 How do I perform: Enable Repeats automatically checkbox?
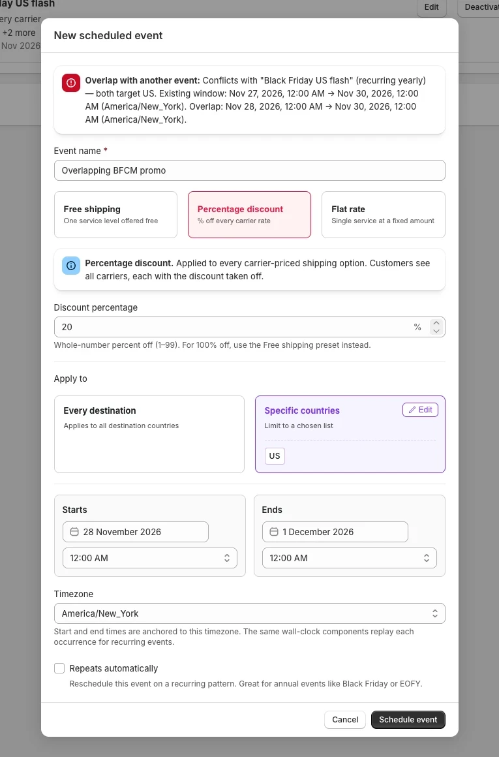pyautogui.click(x=59, y=668)
